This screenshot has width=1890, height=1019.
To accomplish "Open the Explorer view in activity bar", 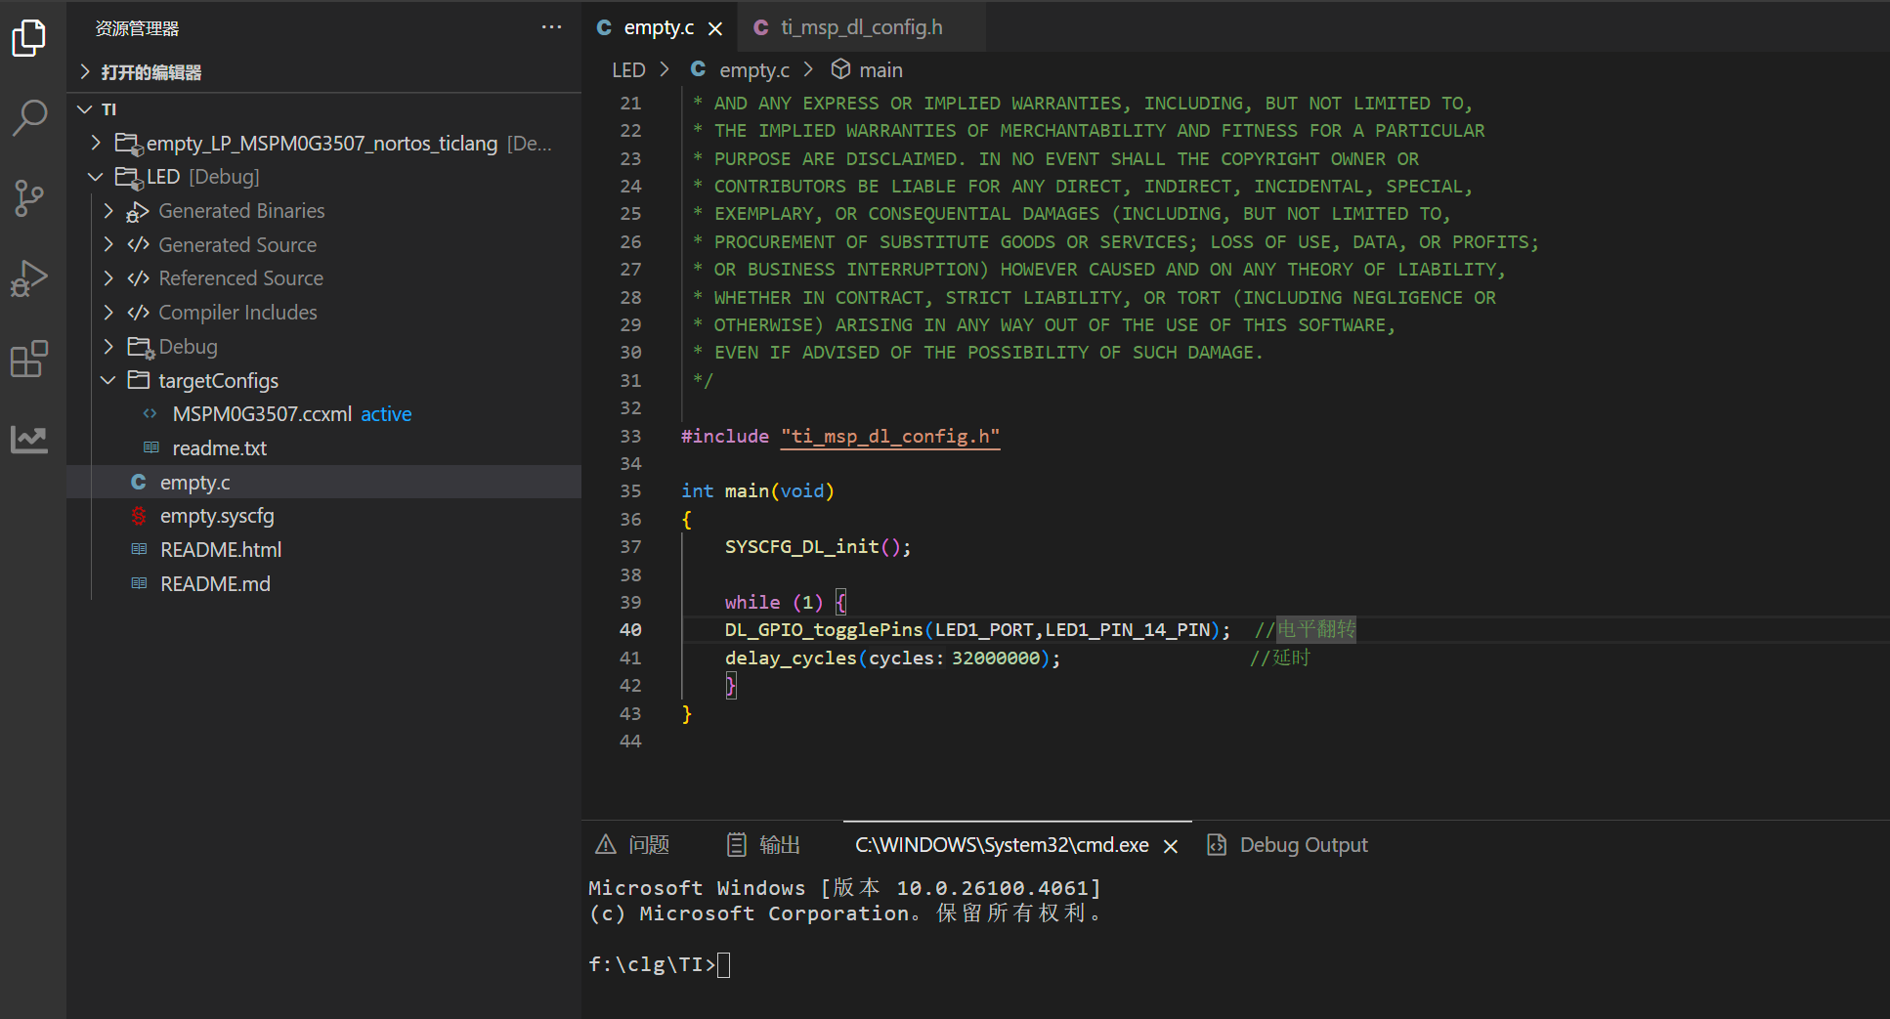I will 29,39.
